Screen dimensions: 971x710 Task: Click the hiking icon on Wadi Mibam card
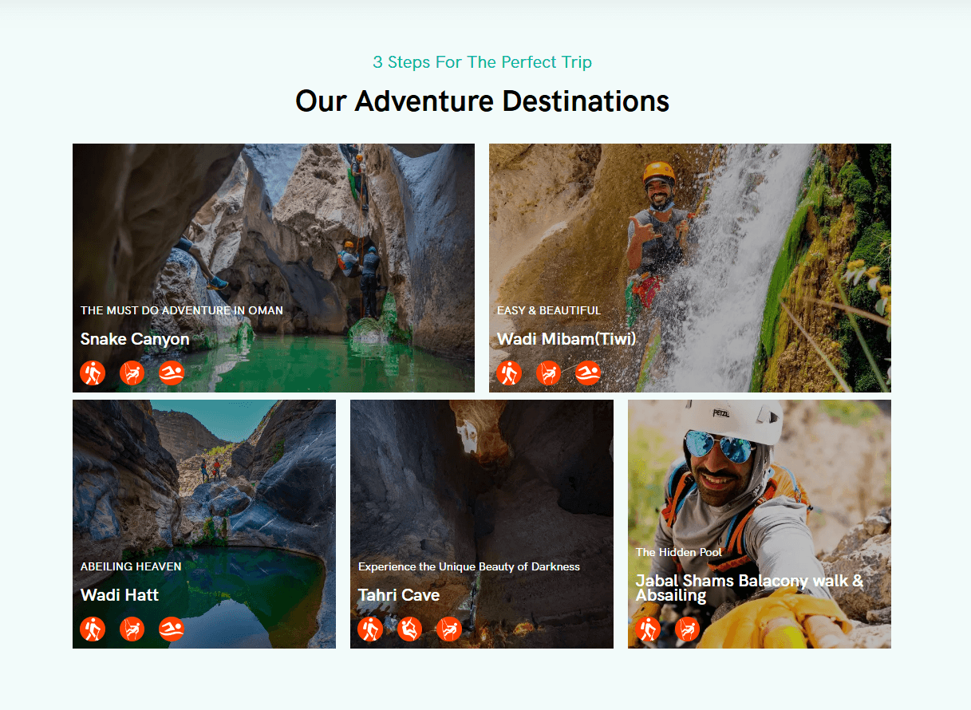coord(510,373)
